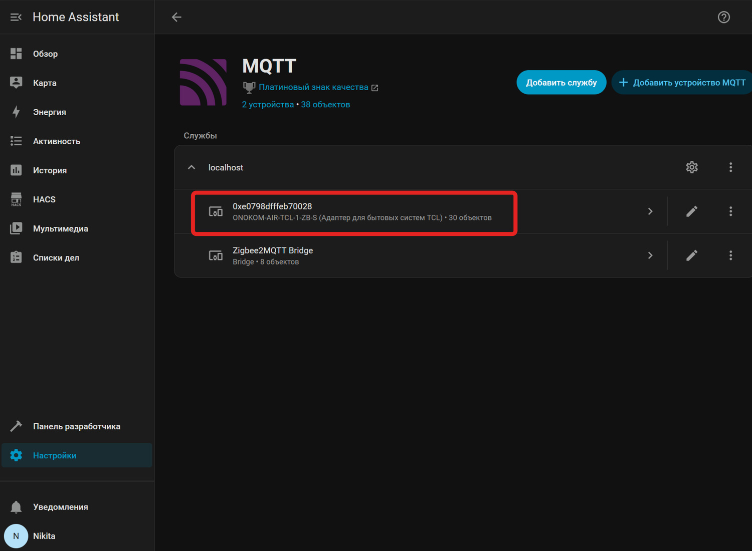Open the help question mark icon
Viewport: 752px width, 551px height.
pos(723,17)
